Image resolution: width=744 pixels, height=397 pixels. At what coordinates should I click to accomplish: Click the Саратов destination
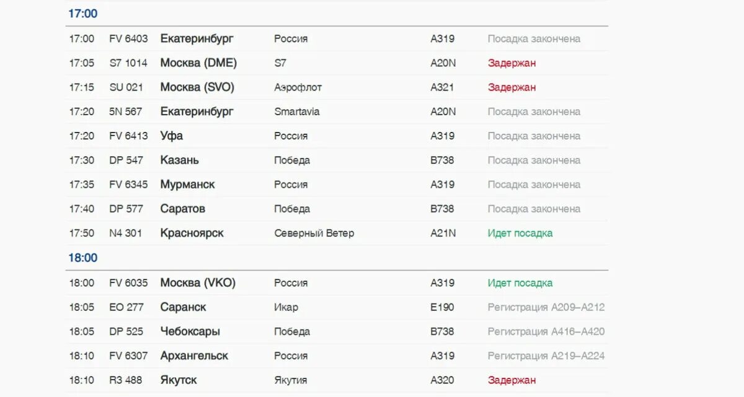183,209
